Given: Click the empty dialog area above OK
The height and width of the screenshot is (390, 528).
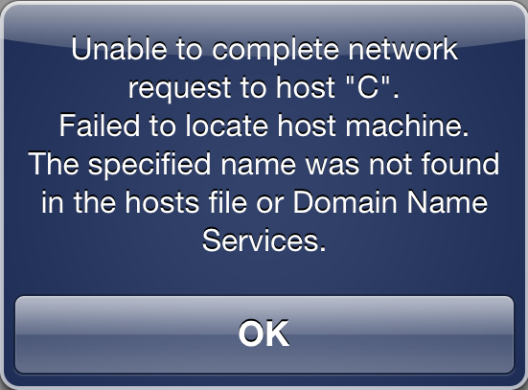Looking at the screenshot, I should 264,274.
